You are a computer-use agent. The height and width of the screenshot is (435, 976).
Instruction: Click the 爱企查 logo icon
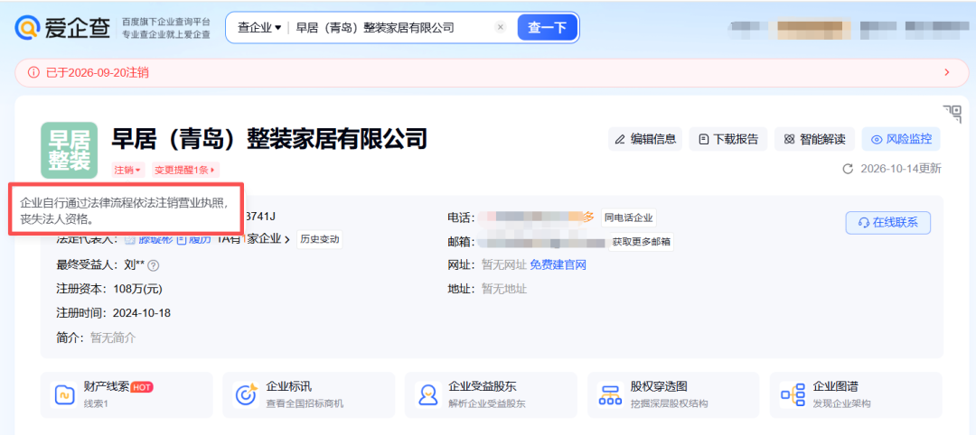27,28
